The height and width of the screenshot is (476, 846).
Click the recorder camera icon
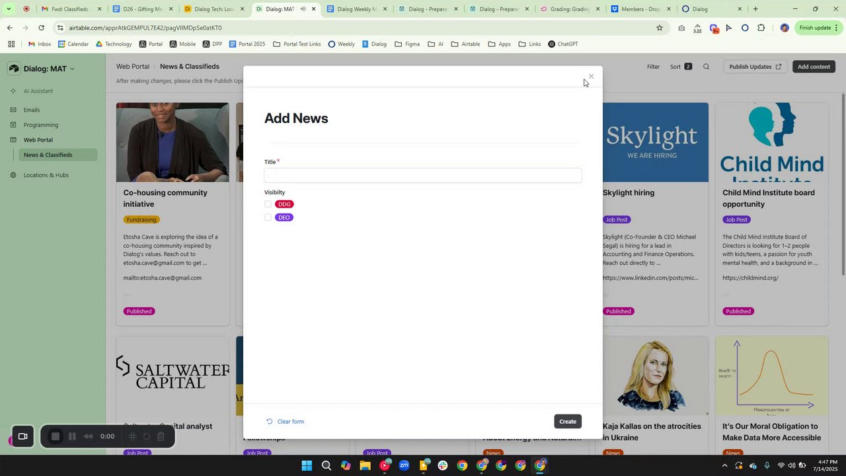pyautogui.click(x=22, y=436)
